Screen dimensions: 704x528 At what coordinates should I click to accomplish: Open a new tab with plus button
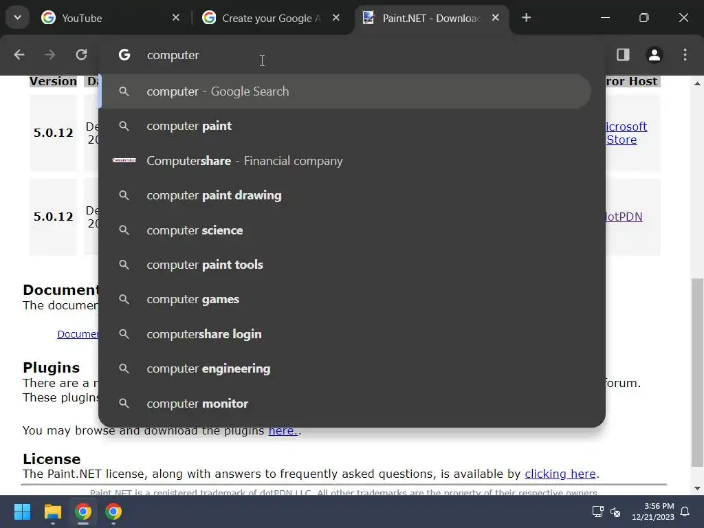click(x=526, y=18)
